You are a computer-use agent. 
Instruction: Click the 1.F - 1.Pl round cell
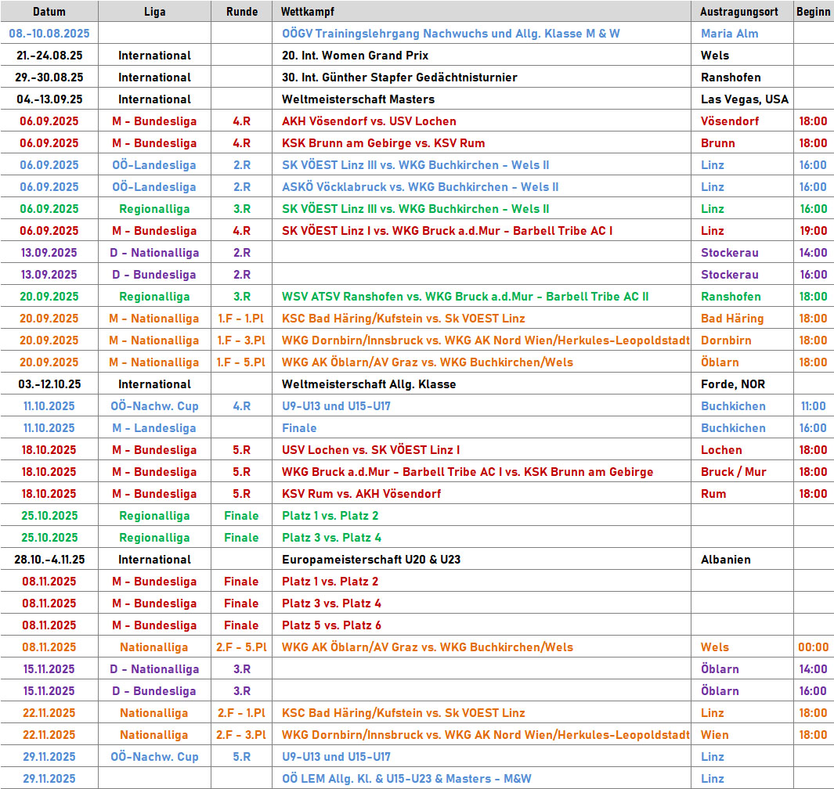(241, 319)
